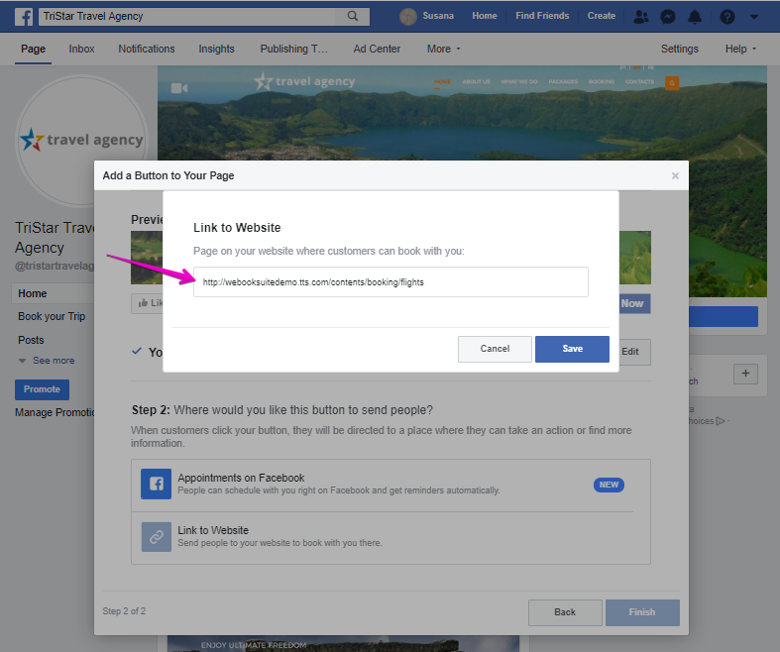
Task: Click the search magnifier icon
Action: (353, 17)
